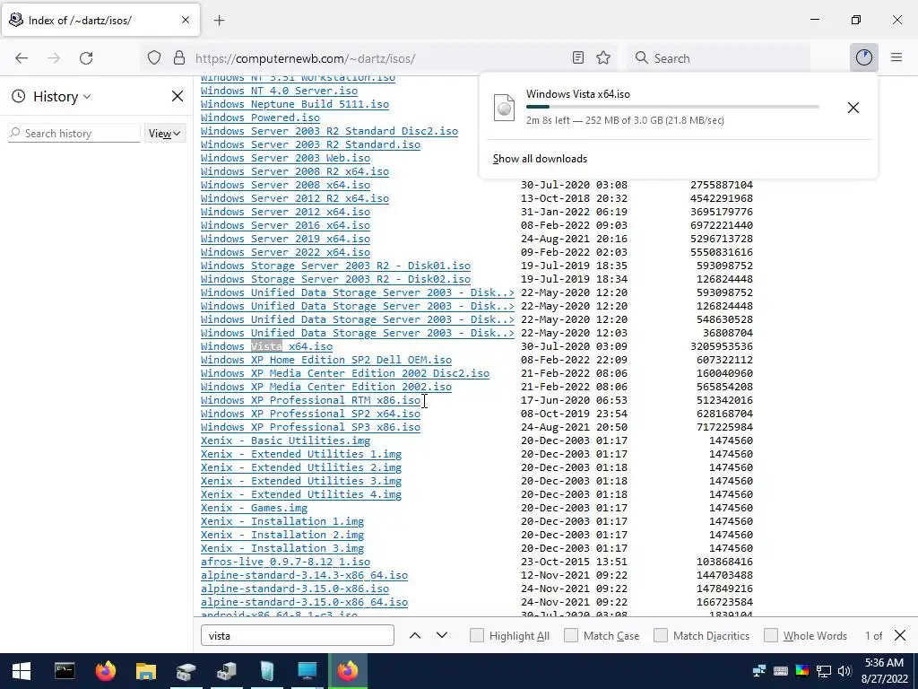Open File Explorer from the taskbar
918x689 pixels.
[146, 671]
